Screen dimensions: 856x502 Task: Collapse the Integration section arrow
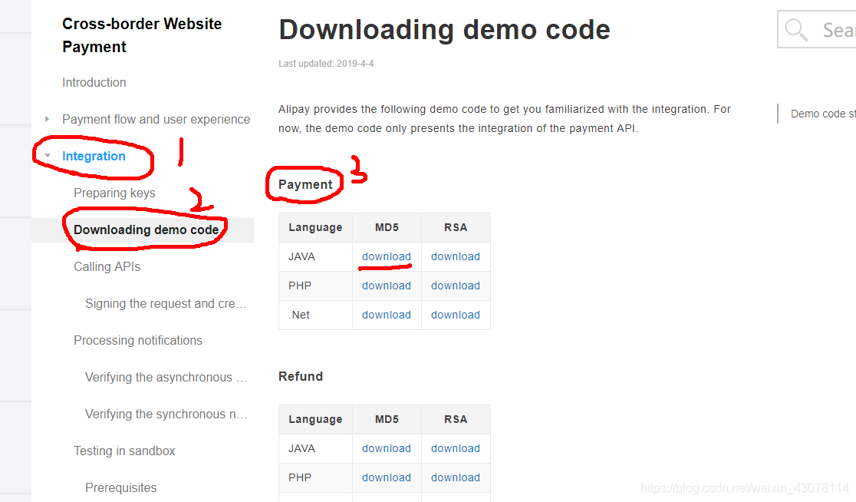coord(48,156)
